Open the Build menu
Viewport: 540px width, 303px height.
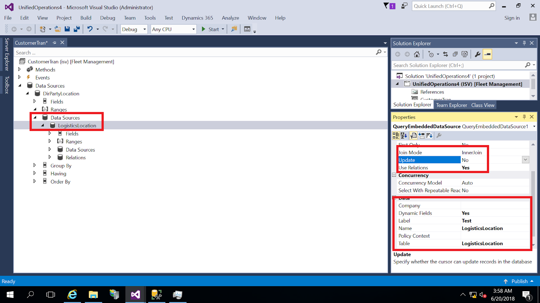click(86, 18)
